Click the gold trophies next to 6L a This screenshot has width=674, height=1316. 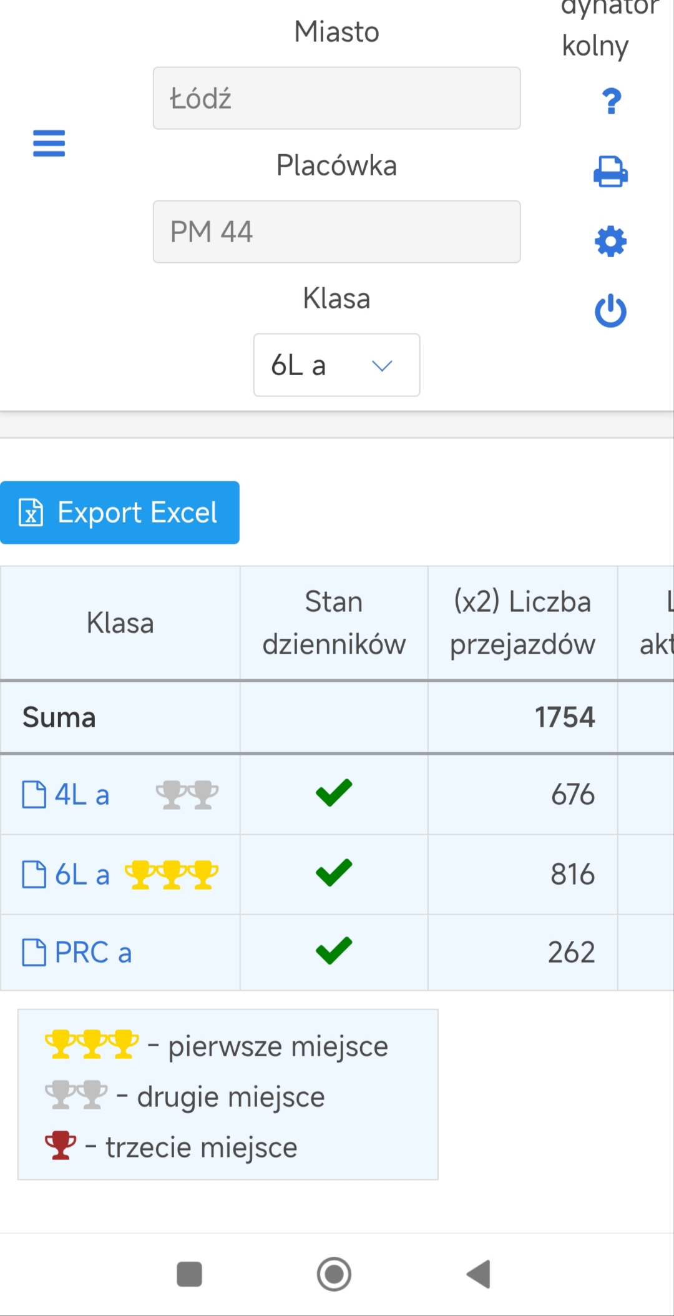(172, 874)
